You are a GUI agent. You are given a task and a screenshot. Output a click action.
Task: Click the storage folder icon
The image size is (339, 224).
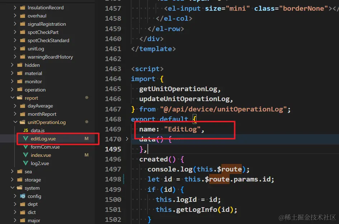pyautogui.click(x=20, y=180)
